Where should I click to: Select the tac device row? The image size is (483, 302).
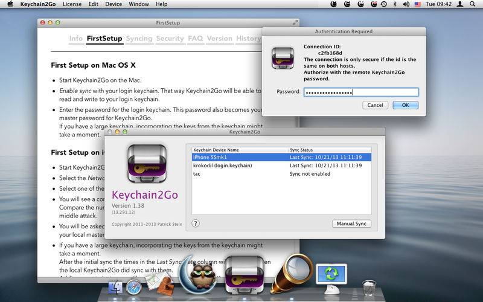(281, 174)
